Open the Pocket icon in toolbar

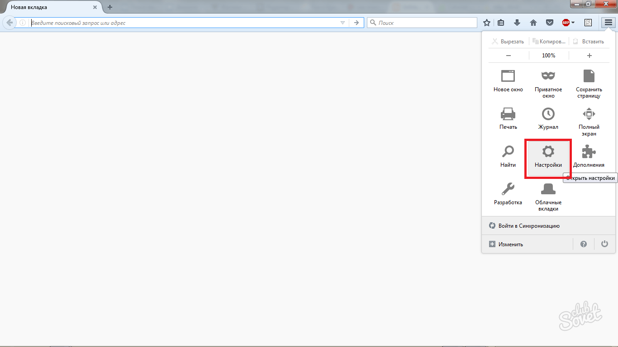coord(549,23)
